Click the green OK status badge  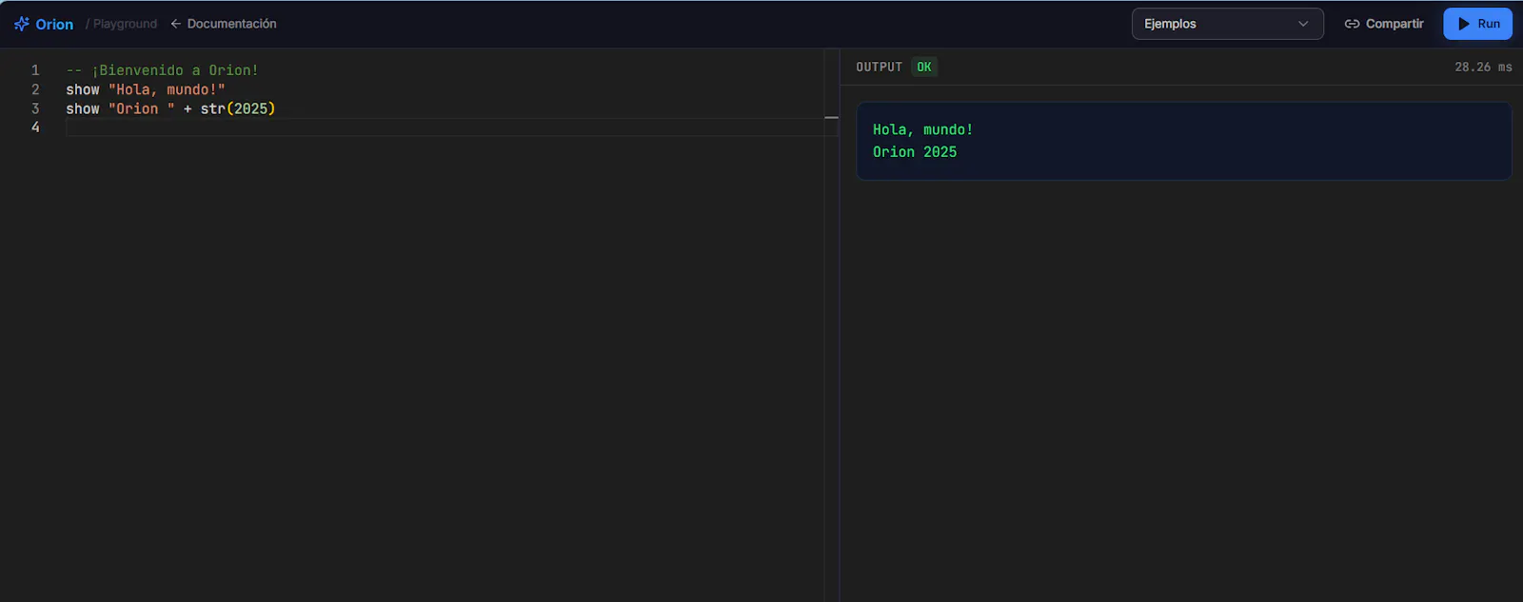(x=924, y=67)
